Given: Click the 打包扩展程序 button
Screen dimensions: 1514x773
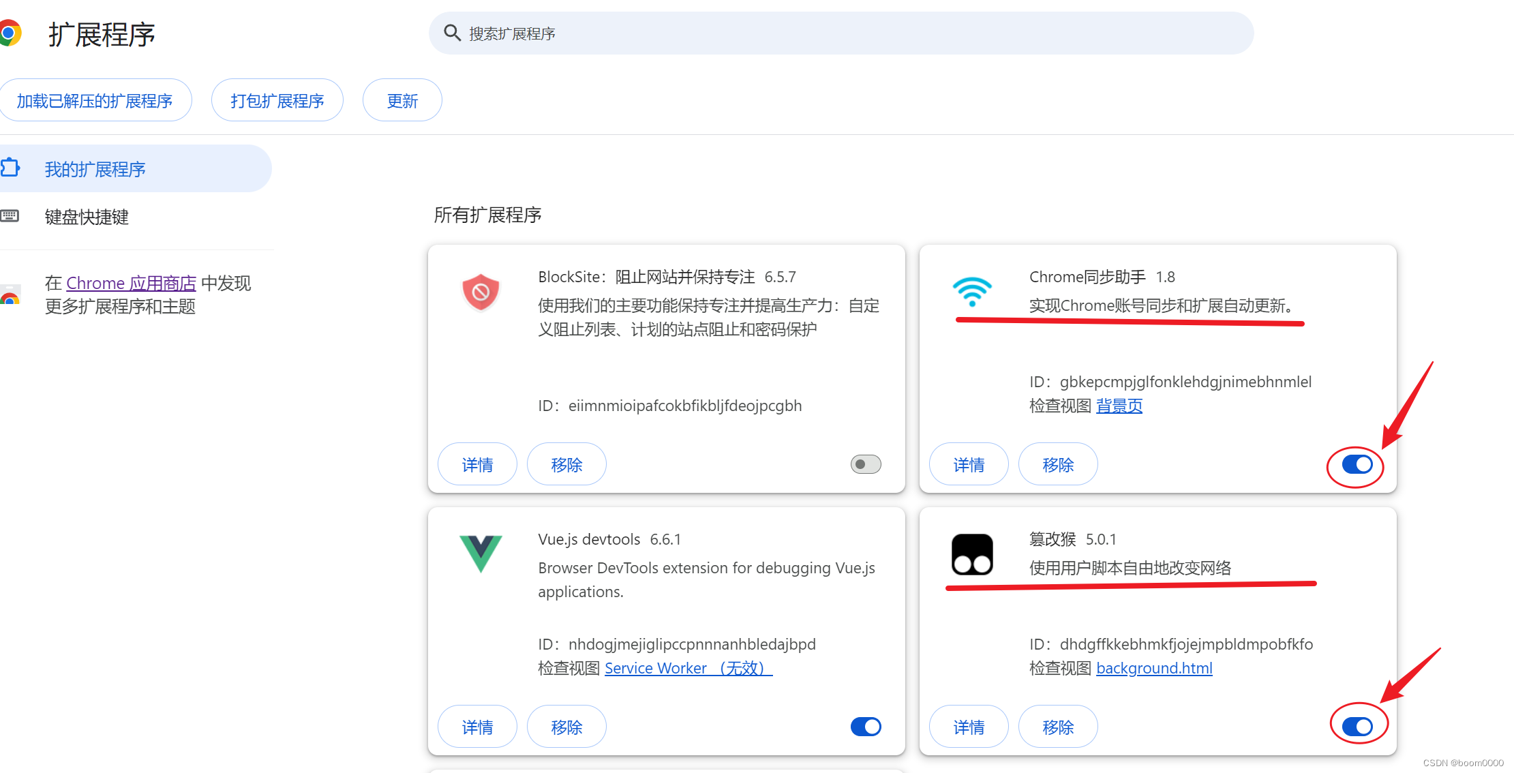Looking at the screenshot, I should [277, 100].
